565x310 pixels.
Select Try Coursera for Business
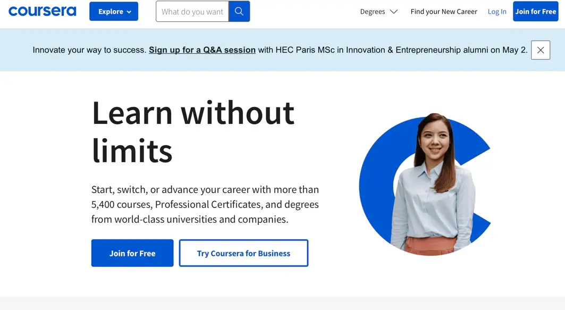point(243,253)
